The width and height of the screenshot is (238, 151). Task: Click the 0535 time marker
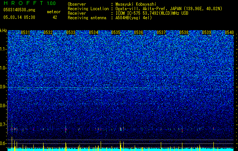point(116,32)
